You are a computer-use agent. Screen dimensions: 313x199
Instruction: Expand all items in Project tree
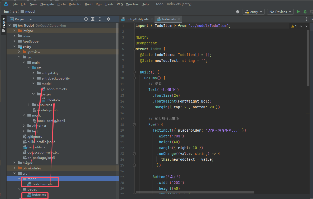[x=93, y=19]
